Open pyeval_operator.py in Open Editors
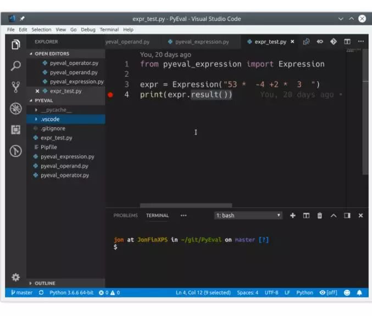This screenshot has width=372, height=316. click(x=66, y=63)
